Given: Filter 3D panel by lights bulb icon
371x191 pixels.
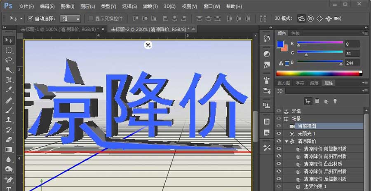Looking at the screenshot, I should (x=335, y=101).
